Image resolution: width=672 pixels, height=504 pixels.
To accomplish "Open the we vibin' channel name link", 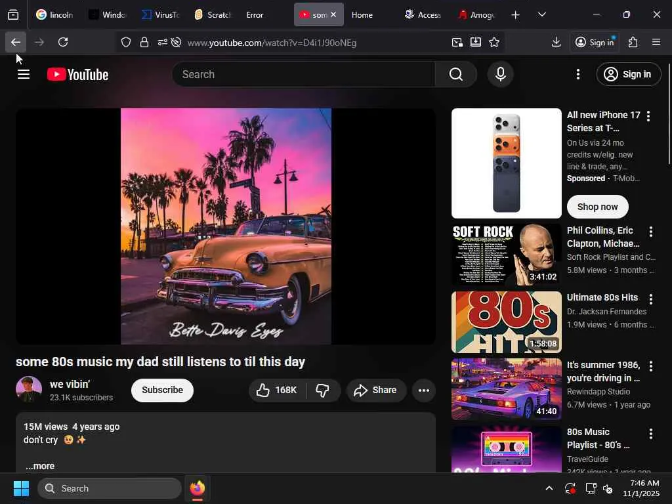I will pyautogui.click(x=70, y=384).
